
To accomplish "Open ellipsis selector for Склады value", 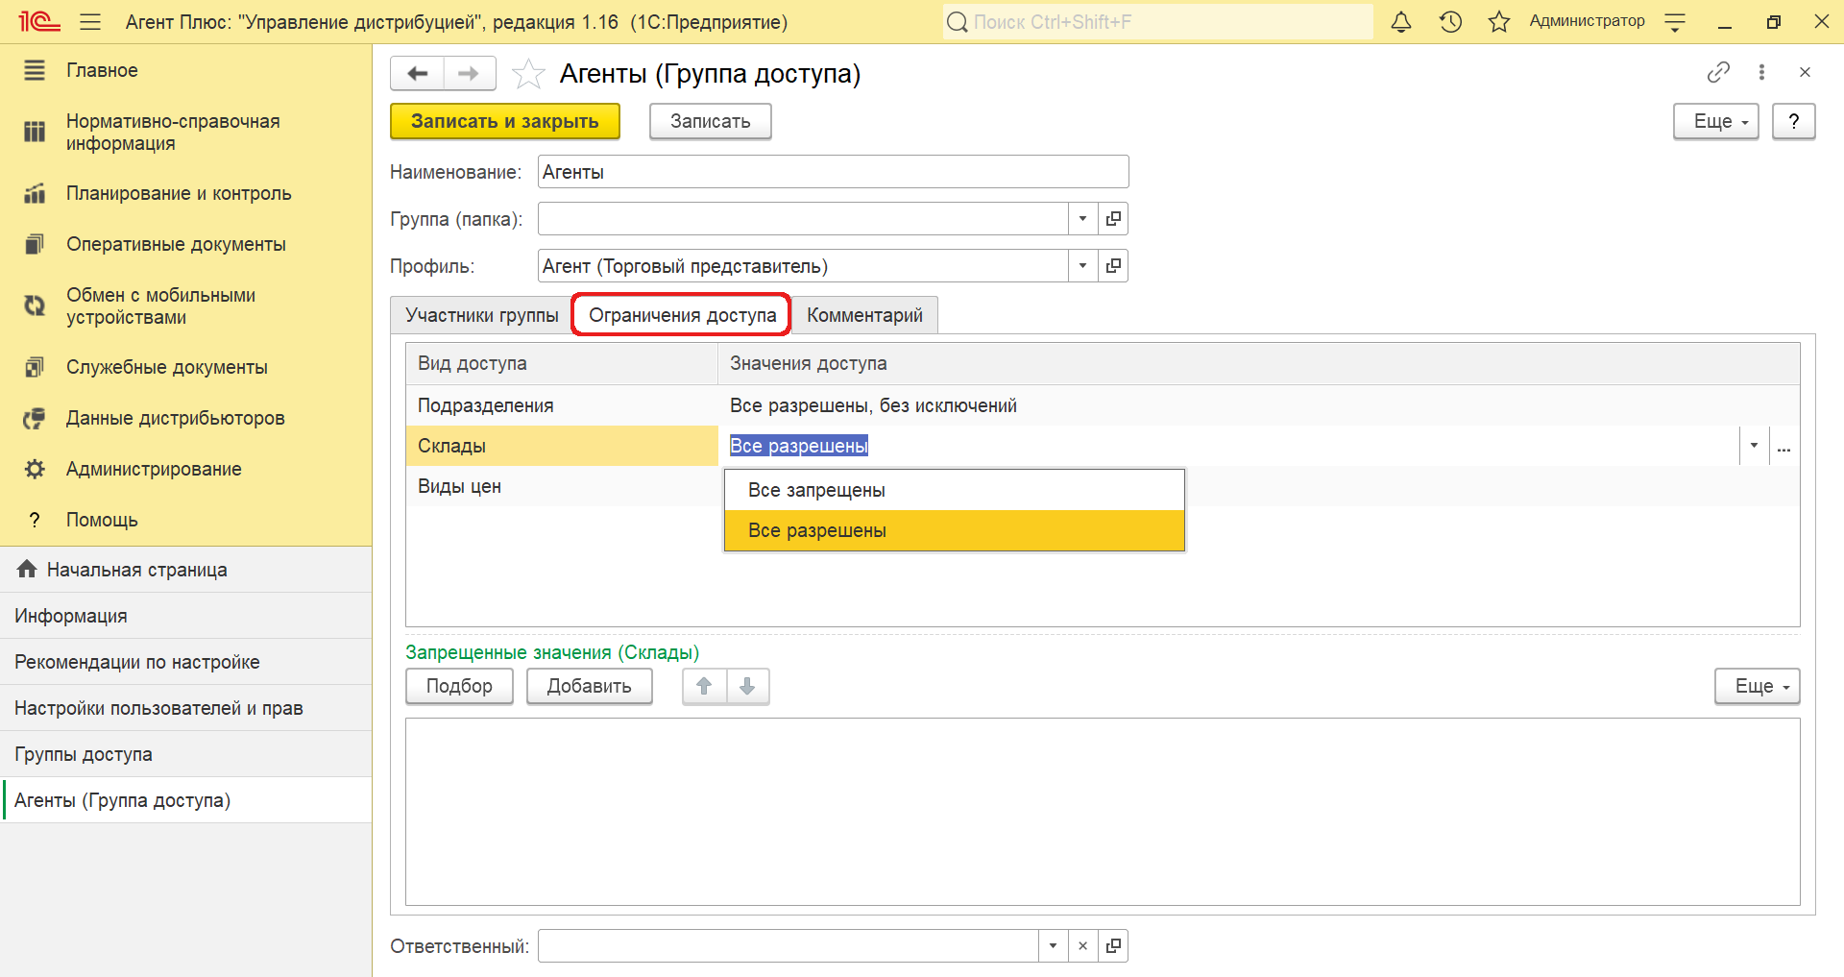I will [x=1783, y=447].
